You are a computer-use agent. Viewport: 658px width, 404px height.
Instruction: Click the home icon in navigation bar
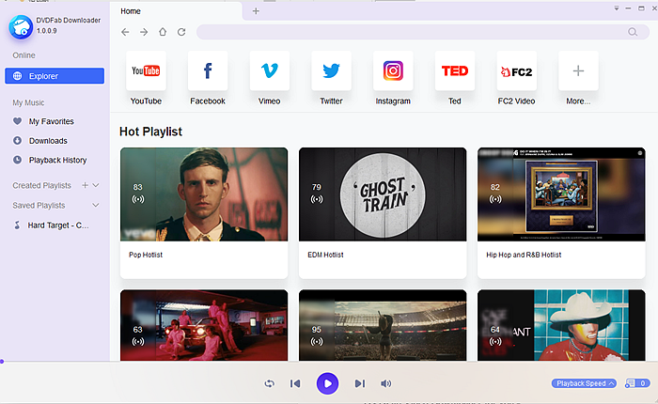tap(163, 32)
